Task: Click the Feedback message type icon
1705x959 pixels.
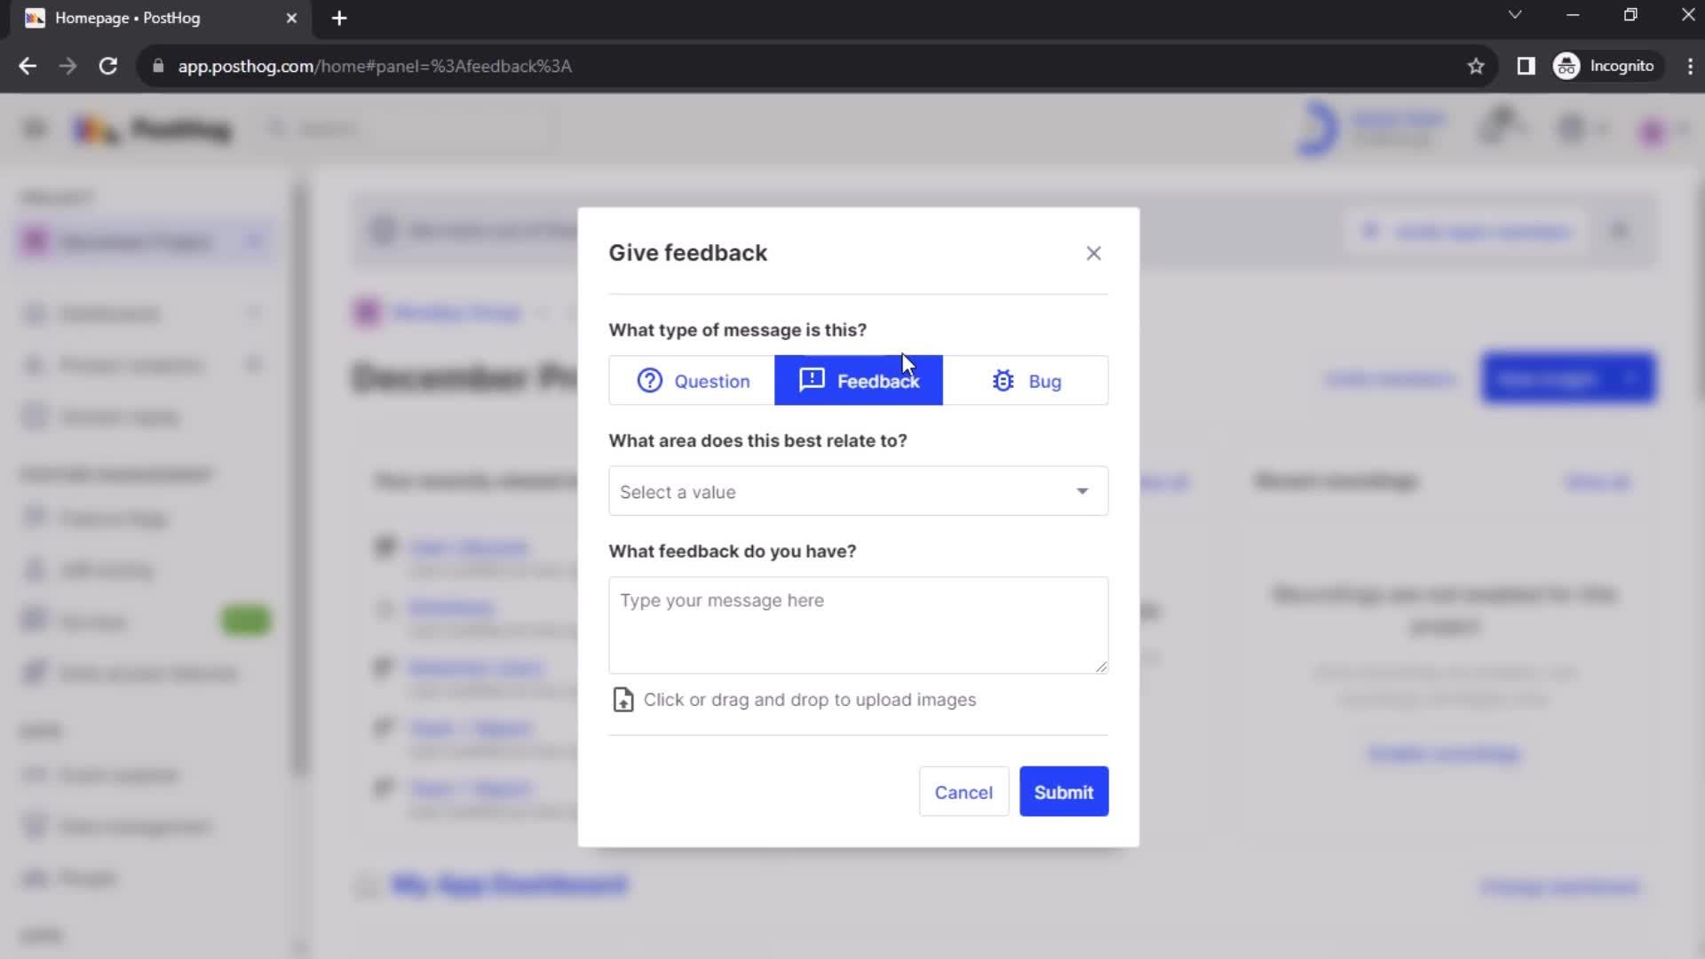Action: [811, 379]
